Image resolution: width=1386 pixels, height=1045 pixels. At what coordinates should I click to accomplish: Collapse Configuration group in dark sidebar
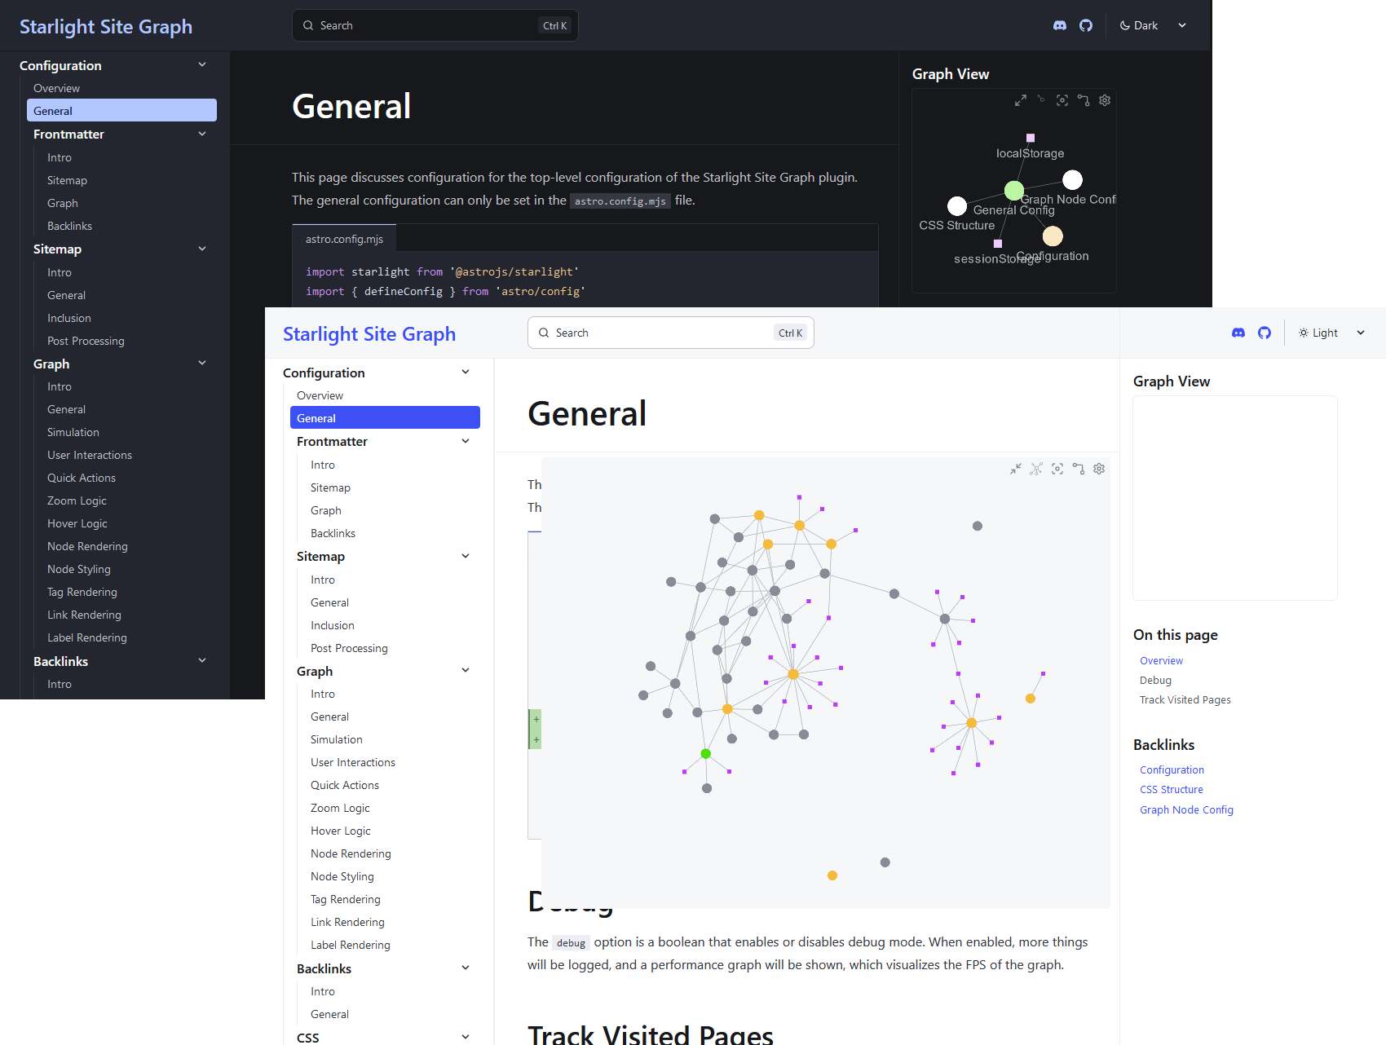click(202, 65)
